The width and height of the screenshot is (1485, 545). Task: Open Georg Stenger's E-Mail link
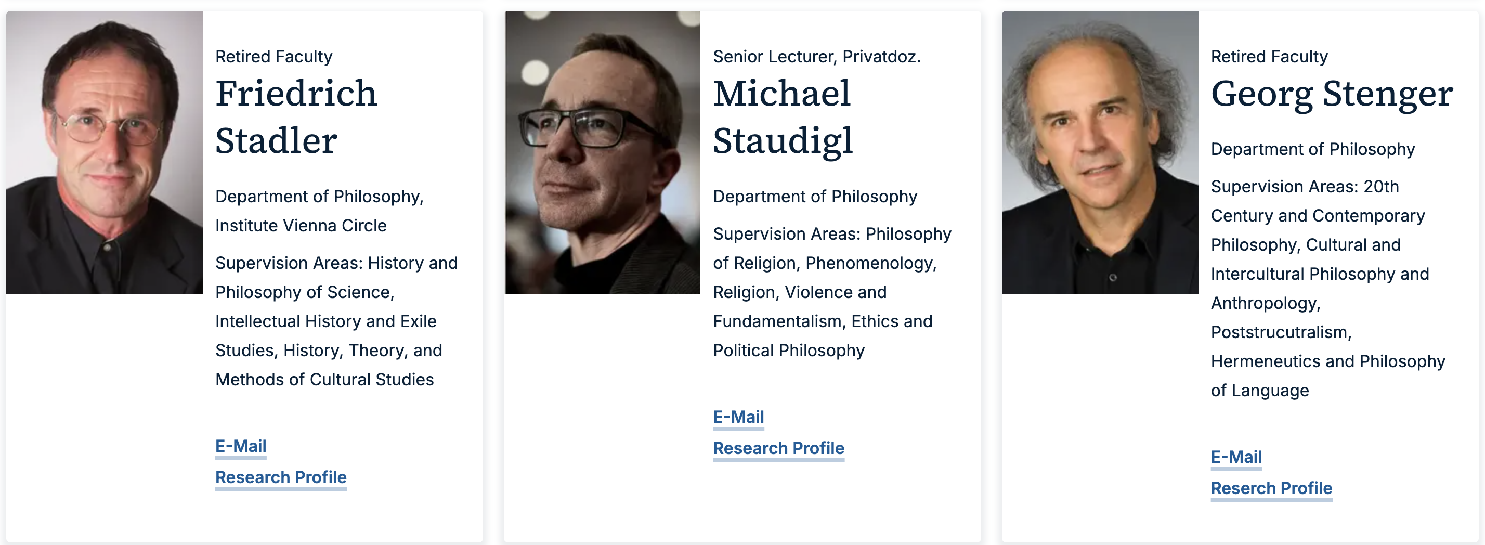(x=1236, y=457)
